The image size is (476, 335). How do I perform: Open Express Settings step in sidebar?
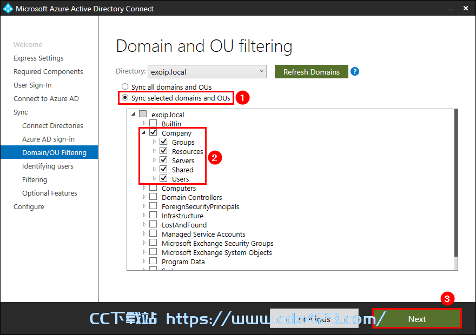[38, 58]
